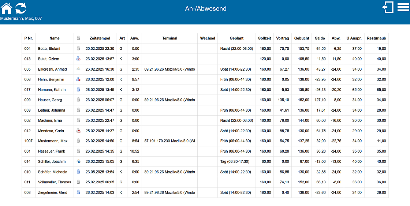The image size is (410, 206).
Task: Click status icon for Schiller, Joachim
Action: tap(78, 161)
